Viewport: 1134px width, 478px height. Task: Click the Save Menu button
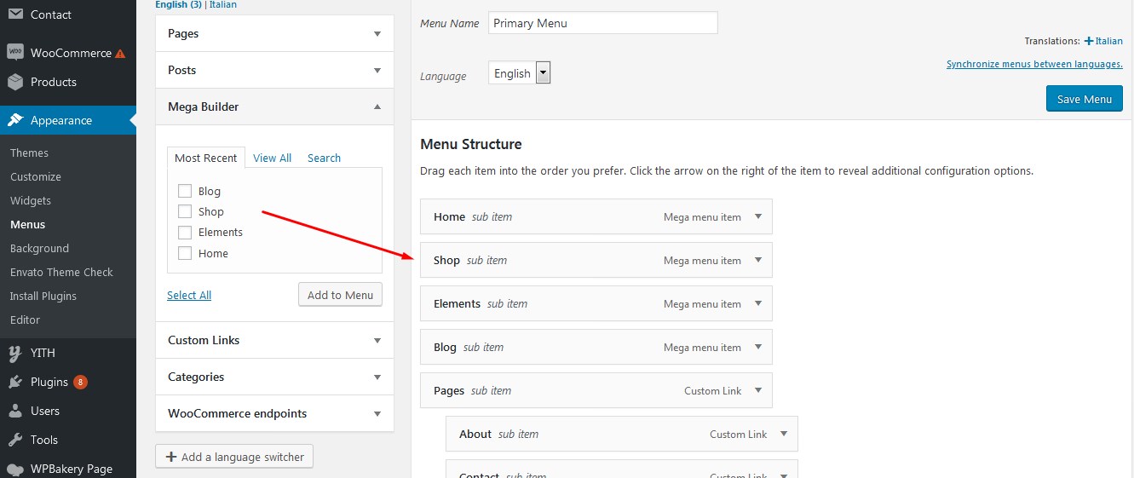1084,99
